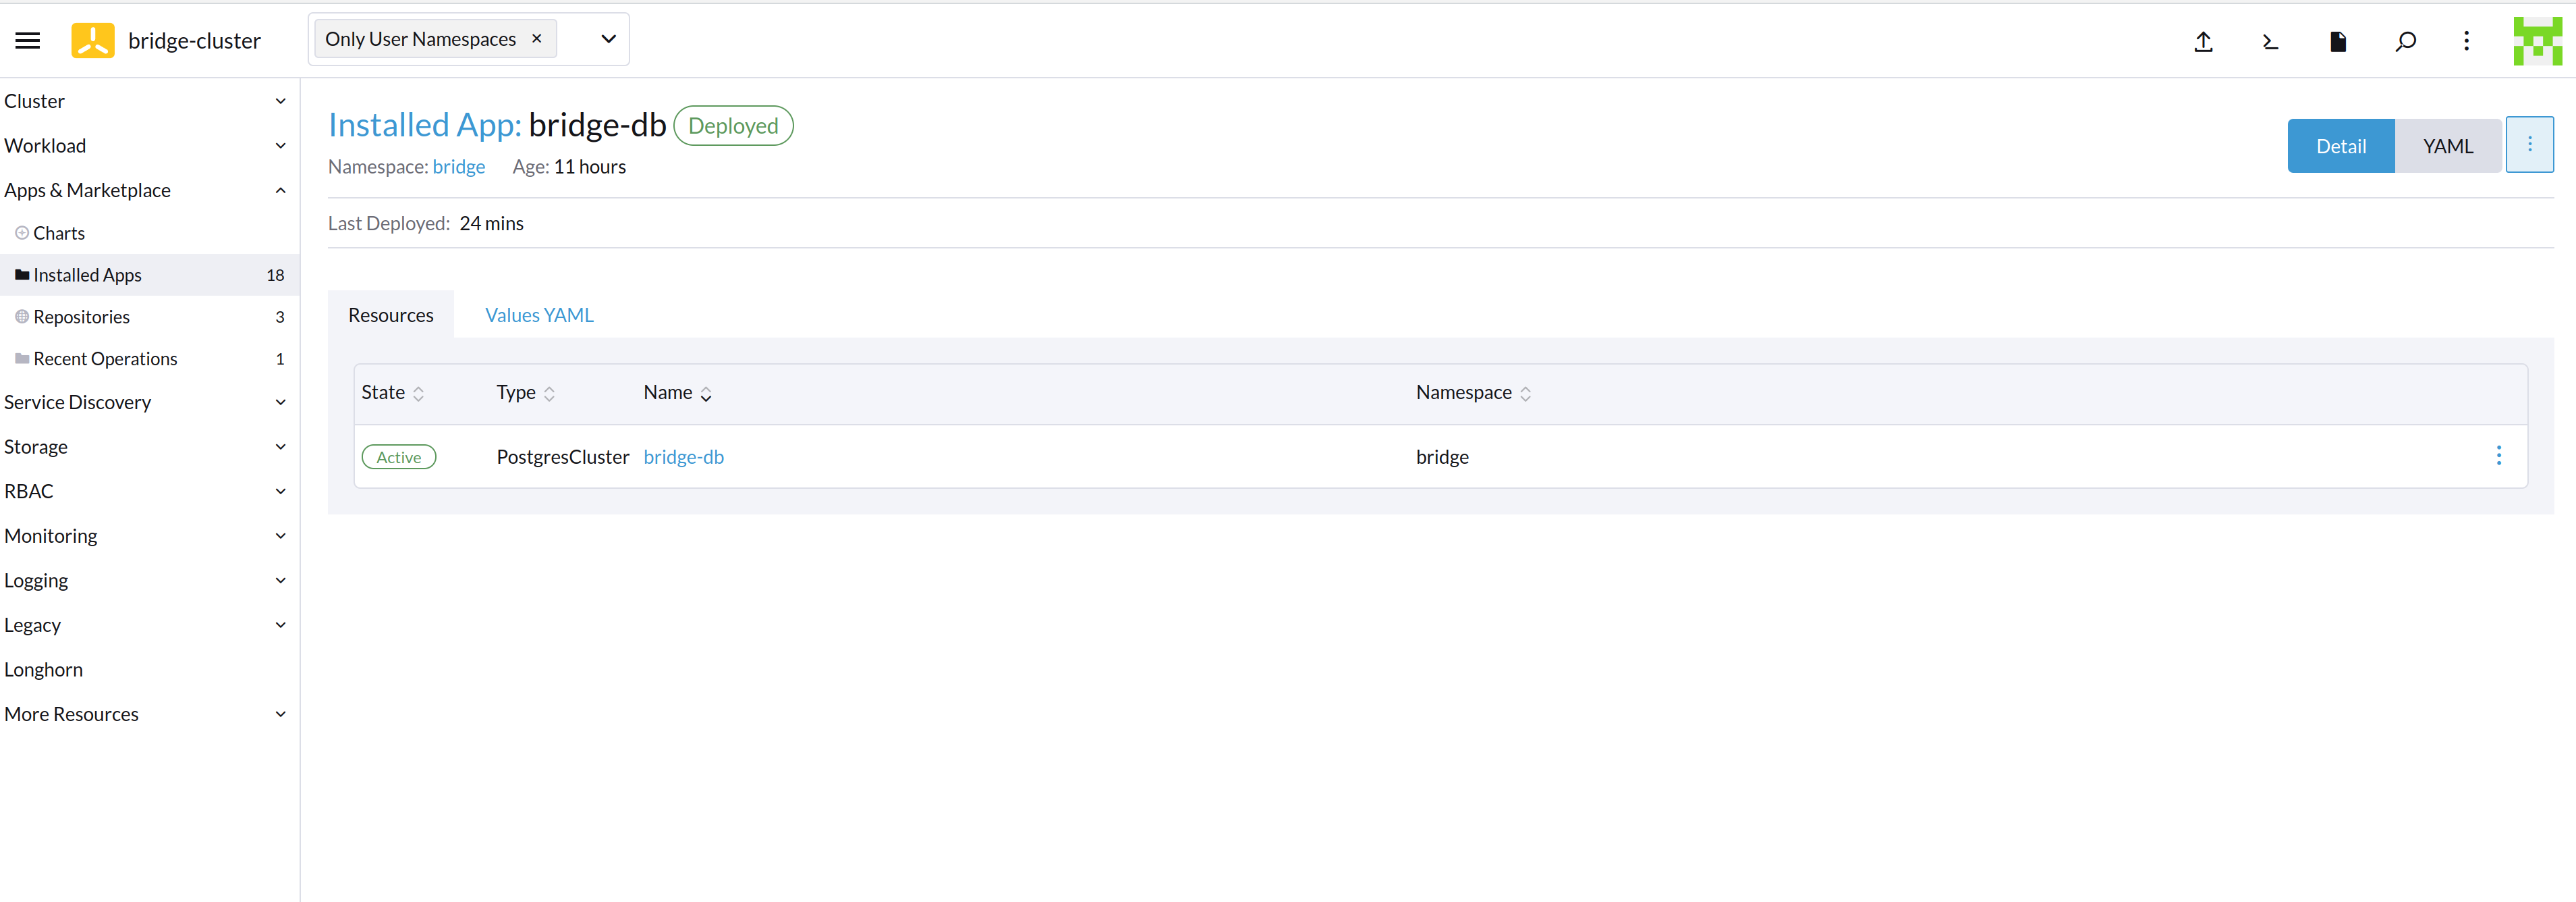Remove the Only User Namespaces filter
This screenshot has width=2576, height=902.
pyautogui.click(x=537, y=38)
